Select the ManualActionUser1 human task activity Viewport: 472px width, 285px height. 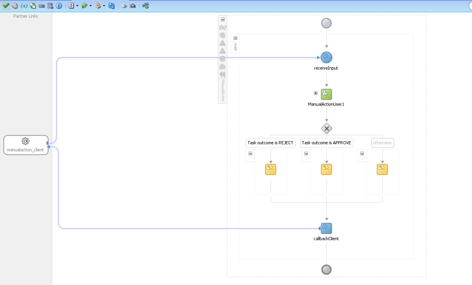tap(326, 94)
